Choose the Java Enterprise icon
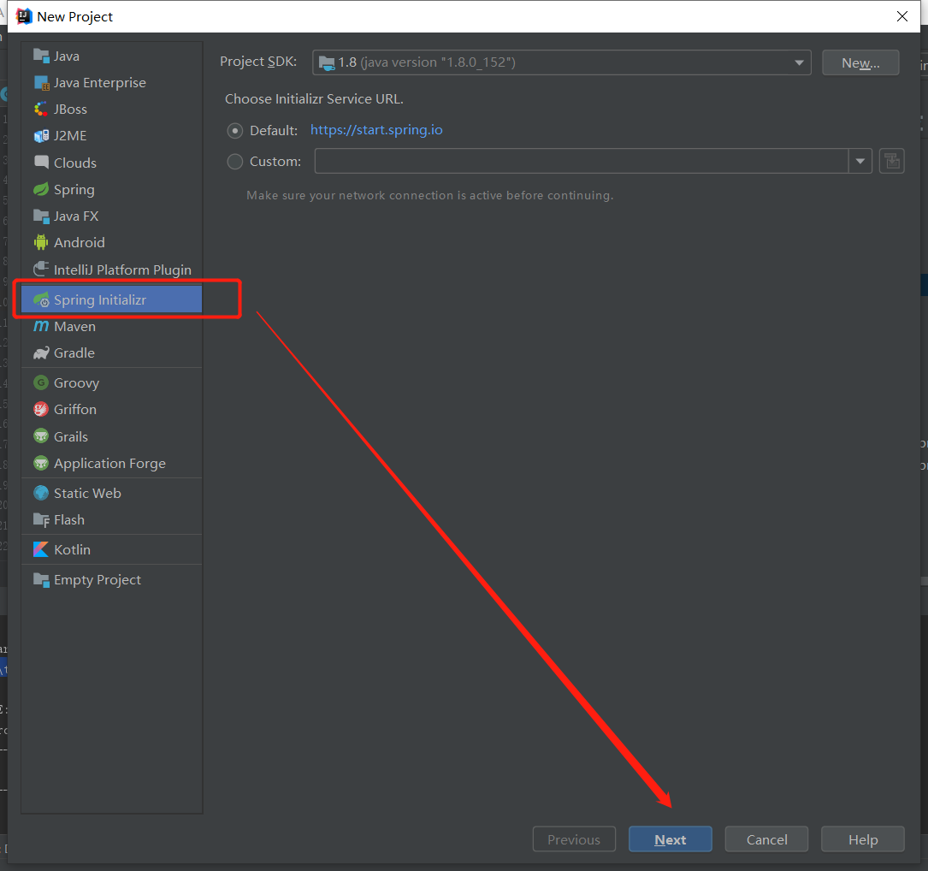This screenshot has height=871, width=928. click(41, 82)
